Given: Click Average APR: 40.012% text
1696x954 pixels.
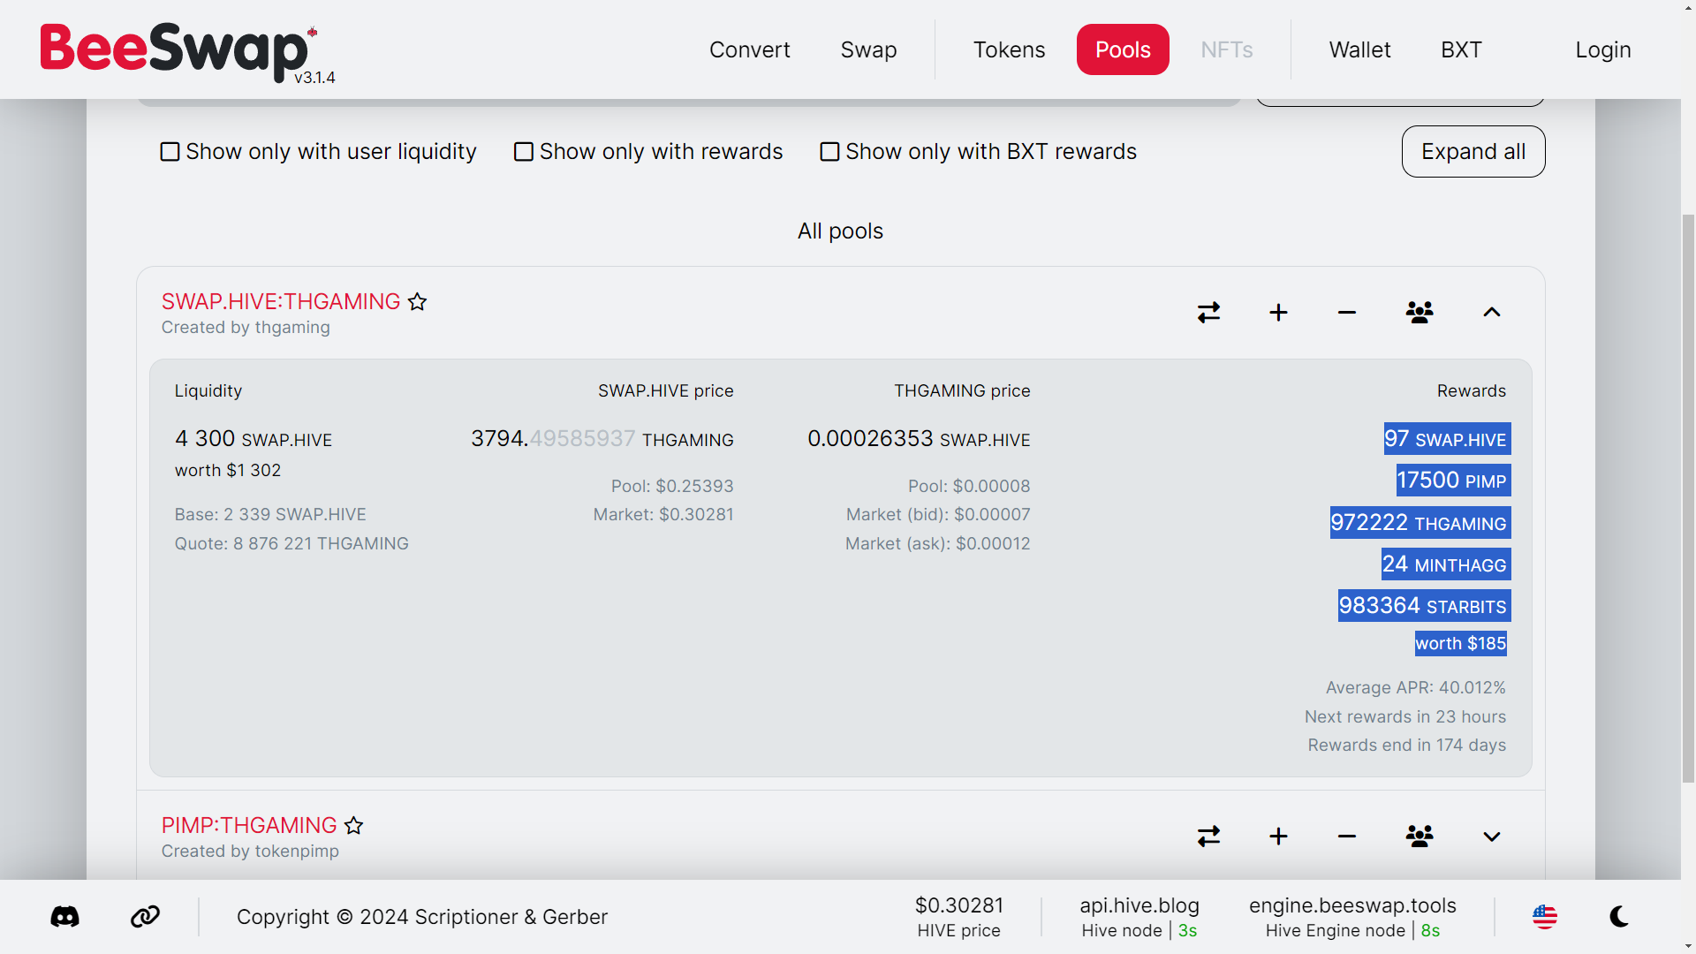Looking at the screenshot, I should pyautogui.click(x=1416, y=688).
